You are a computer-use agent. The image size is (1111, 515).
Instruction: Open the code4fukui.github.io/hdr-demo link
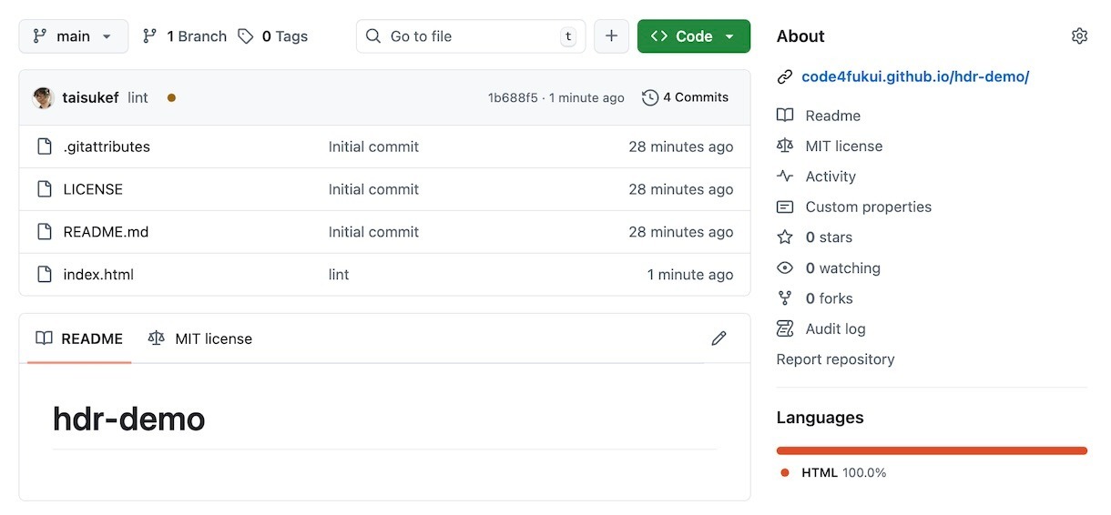[x=914, y=76]
